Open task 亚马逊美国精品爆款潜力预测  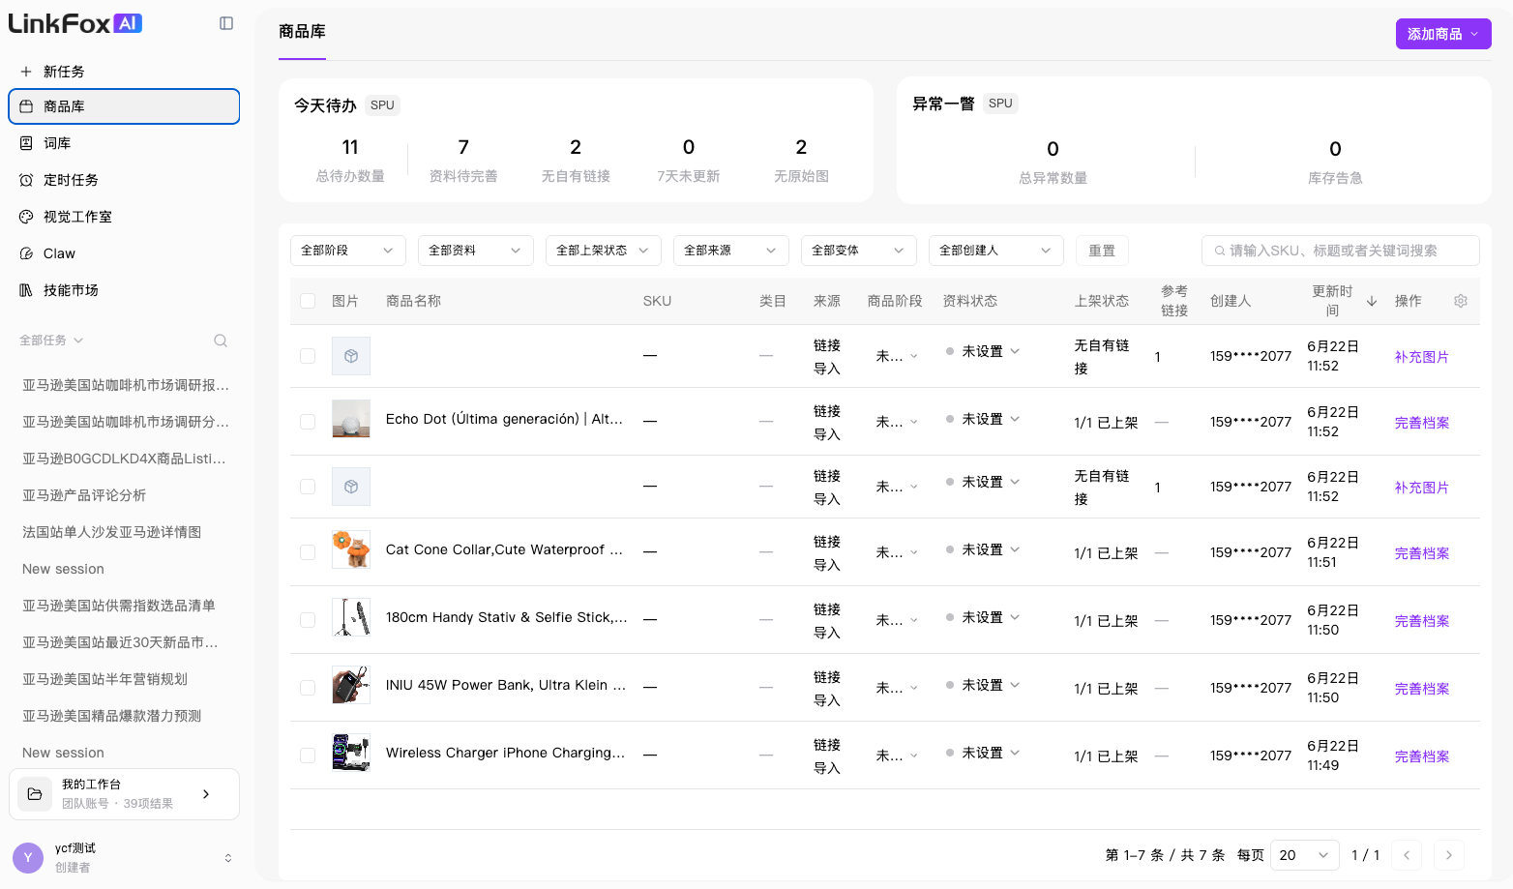point(112,716)
